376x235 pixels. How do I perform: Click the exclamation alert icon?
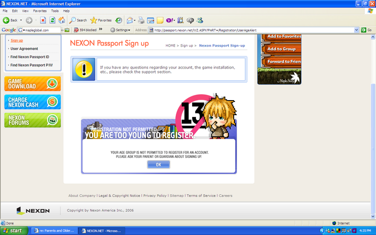click(84, 69)
